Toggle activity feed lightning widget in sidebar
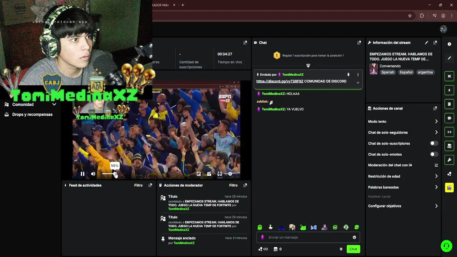The image size is (457, 257). (x=449, y=90)
